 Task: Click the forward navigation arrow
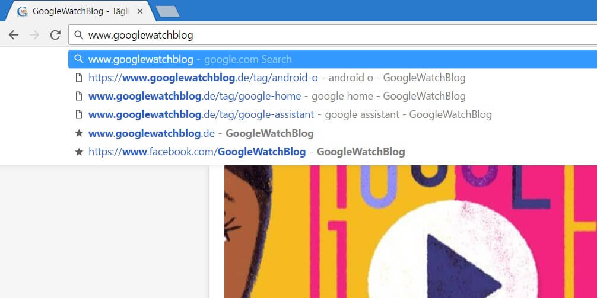click(x=34, y=35)
